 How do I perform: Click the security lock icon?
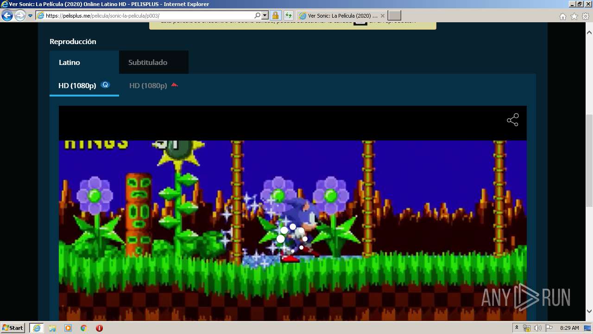(x=275, y=16)
